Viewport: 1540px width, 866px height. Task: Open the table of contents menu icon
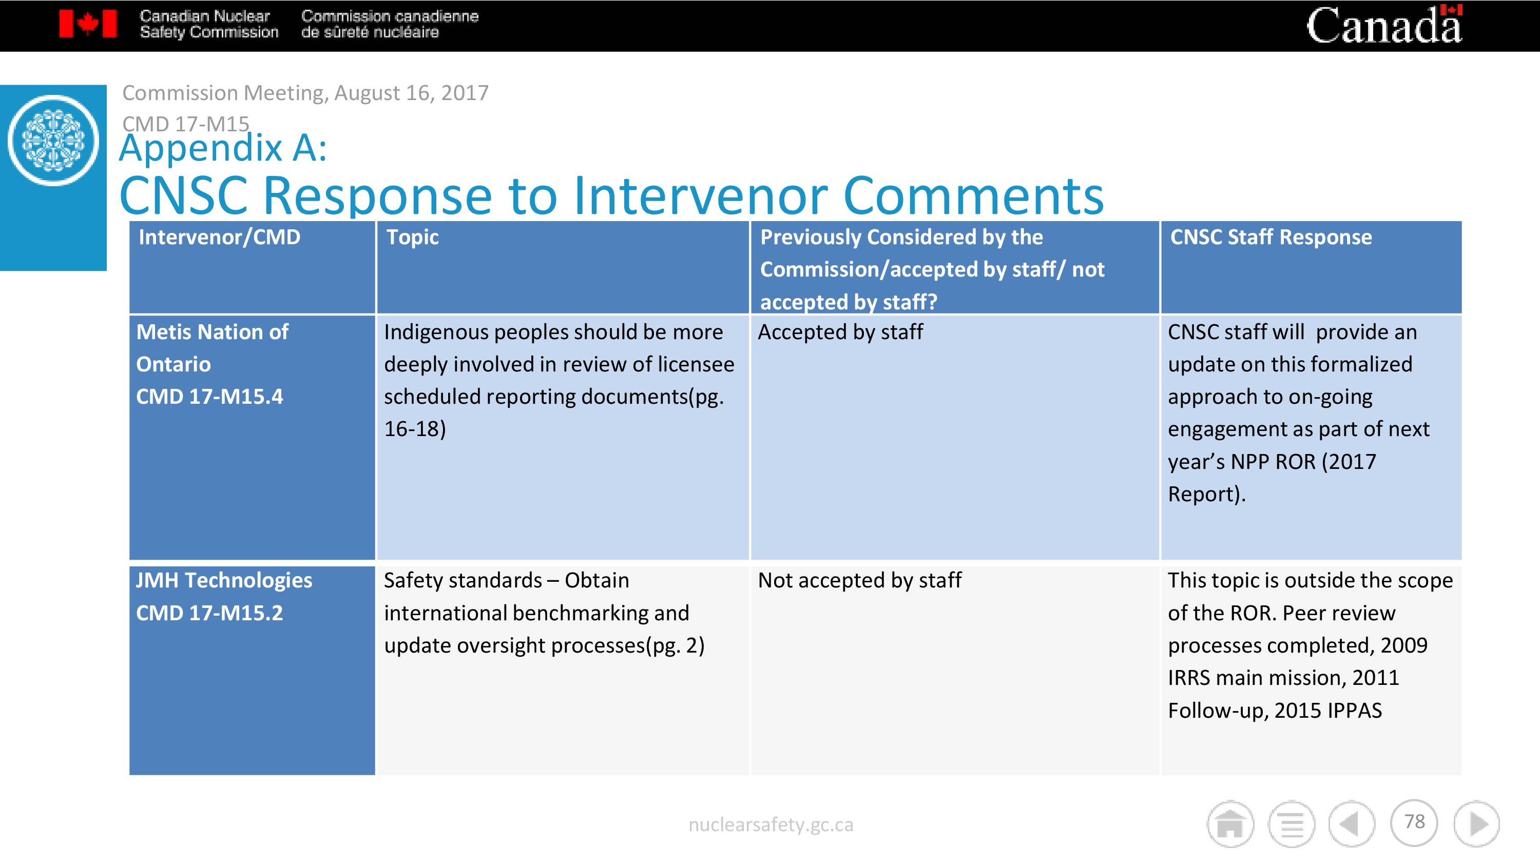click(1292, 824)
